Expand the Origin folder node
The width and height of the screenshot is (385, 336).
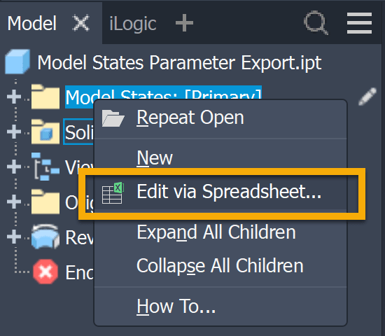[14, 202]
